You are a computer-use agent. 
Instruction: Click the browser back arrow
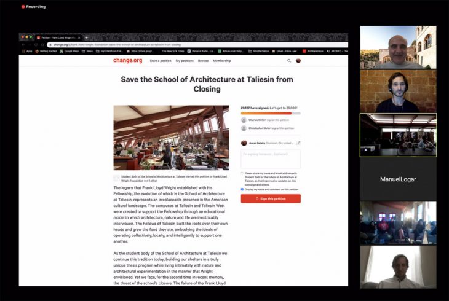pyautogui.click(x=24, y=45)
